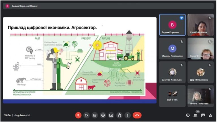Show the participants people panel
Screen dimensions: 217x122
click(x=196, y=115)
